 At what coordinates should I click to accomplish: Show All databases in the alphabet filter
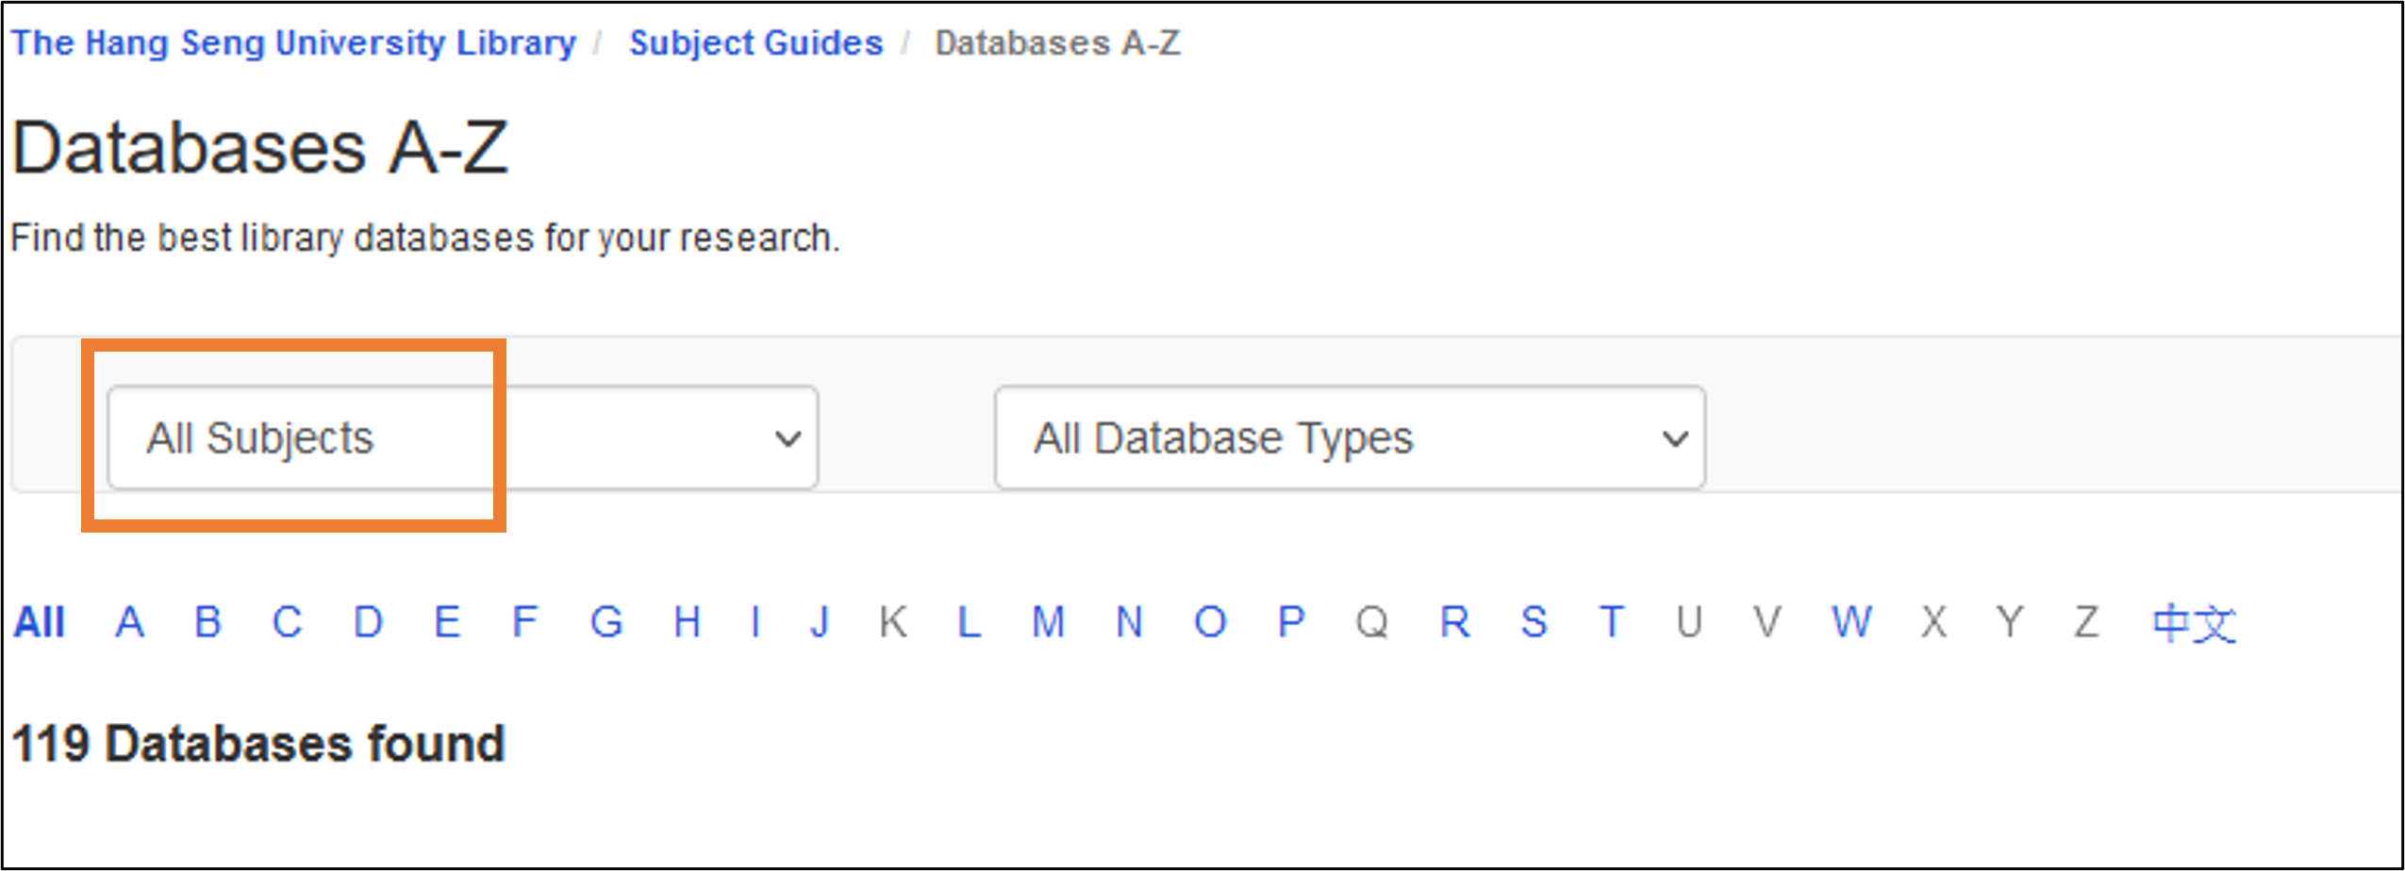(x=40, y=622)
